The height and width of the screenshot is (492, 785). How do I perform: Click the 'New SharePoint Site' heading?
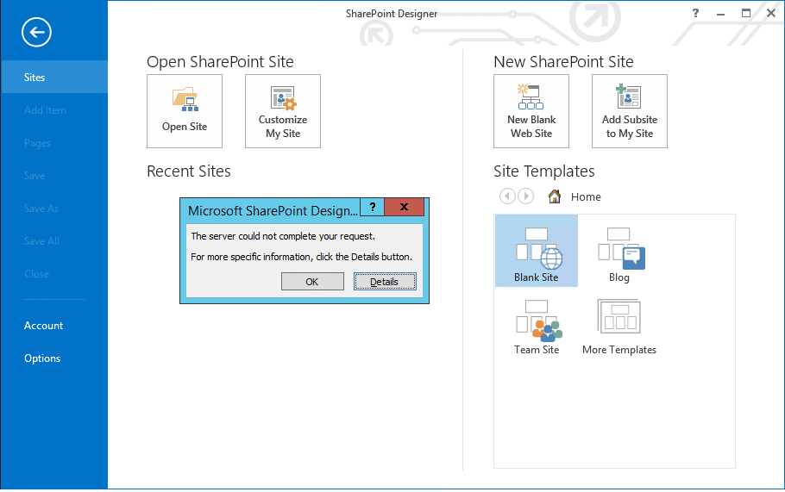point(563,62)
